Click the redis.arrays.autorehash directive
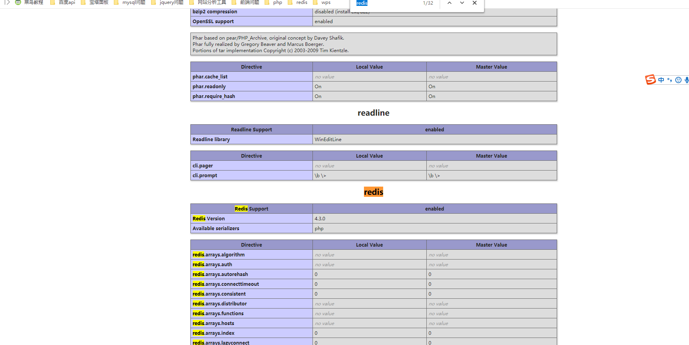 [x=220, y=274]
